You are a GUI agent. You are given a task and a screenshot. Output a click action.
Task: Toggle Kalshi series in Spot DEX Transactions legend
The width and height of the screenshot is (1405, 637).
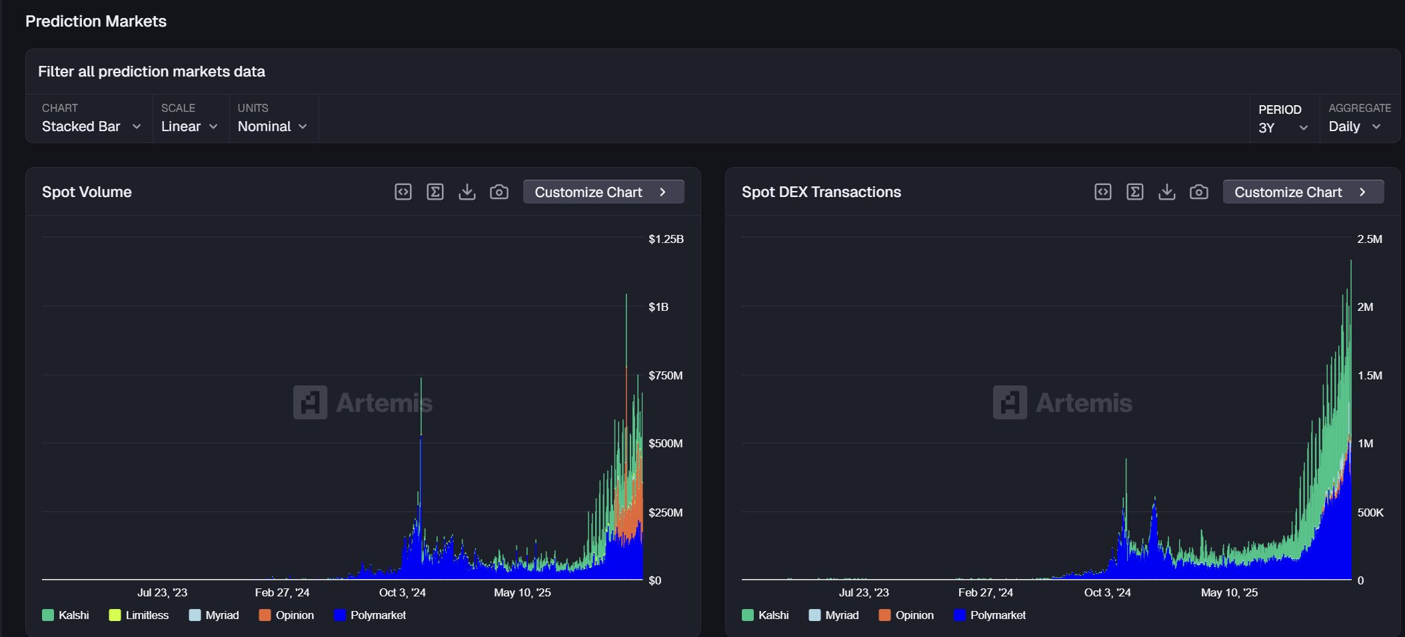tap(765, 615)
